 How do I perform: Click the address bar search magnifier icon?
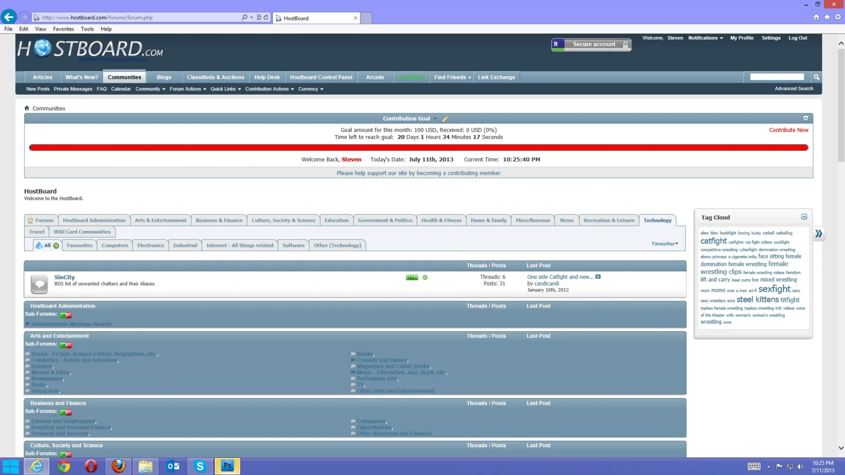tap(245, 17)
